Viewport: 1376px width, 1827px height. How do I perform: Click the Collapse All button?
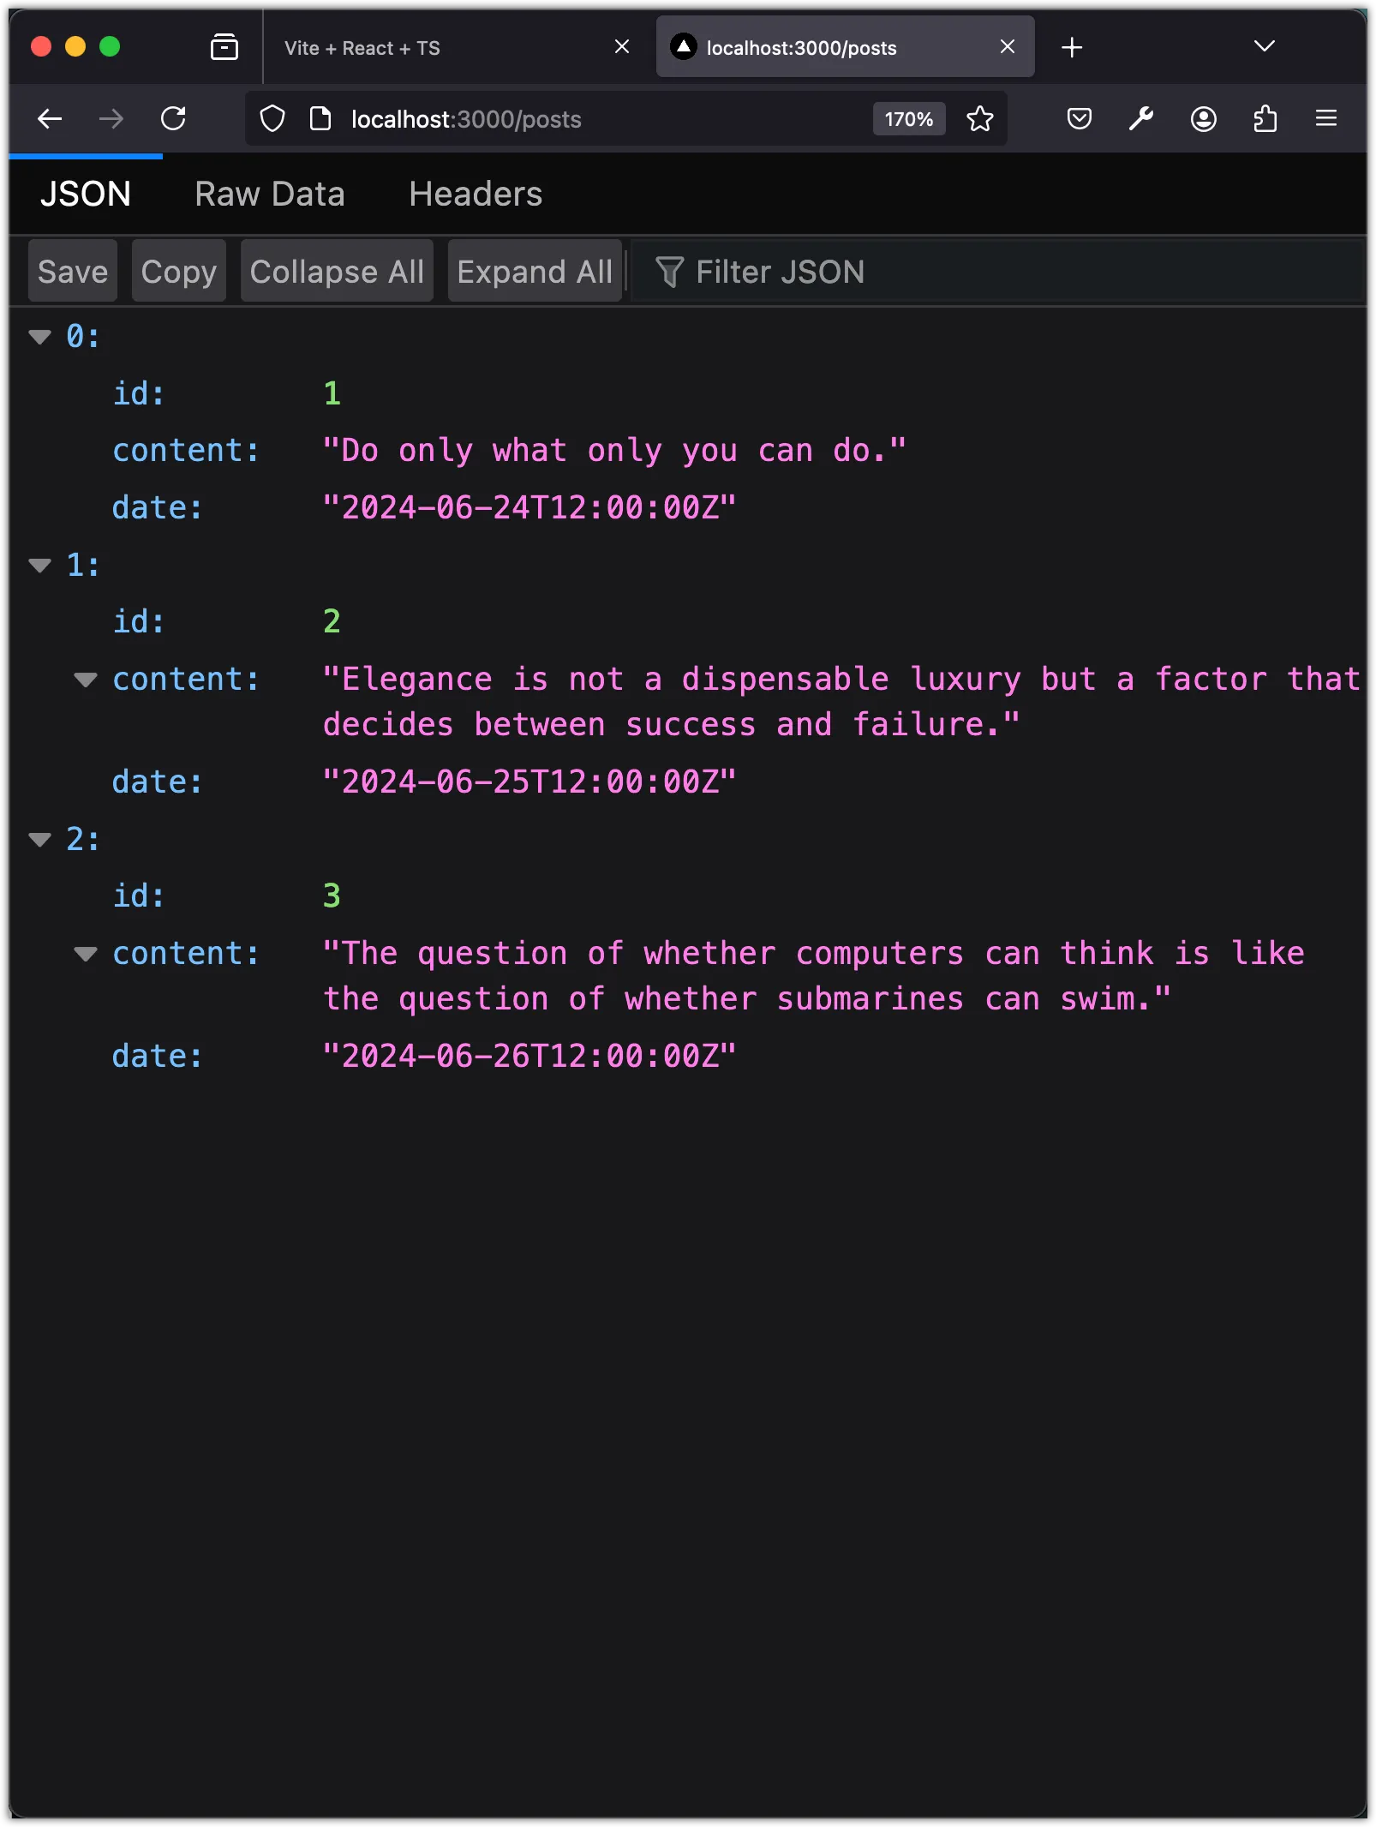click(337, 272)
